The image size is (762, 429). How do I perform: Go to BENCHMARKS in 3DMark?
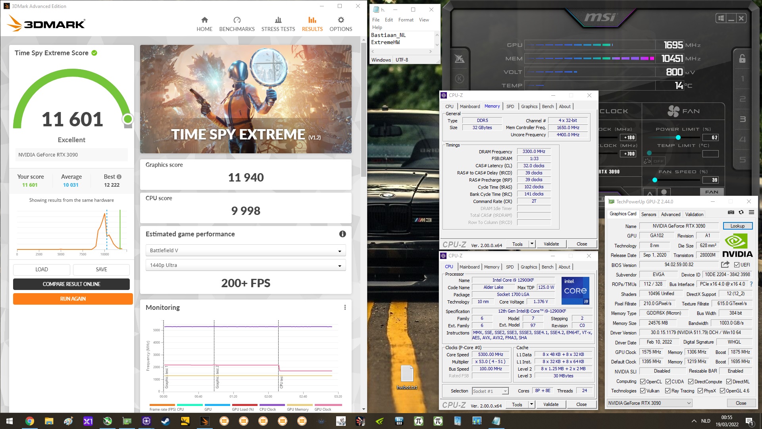click(x=237, y=24)
